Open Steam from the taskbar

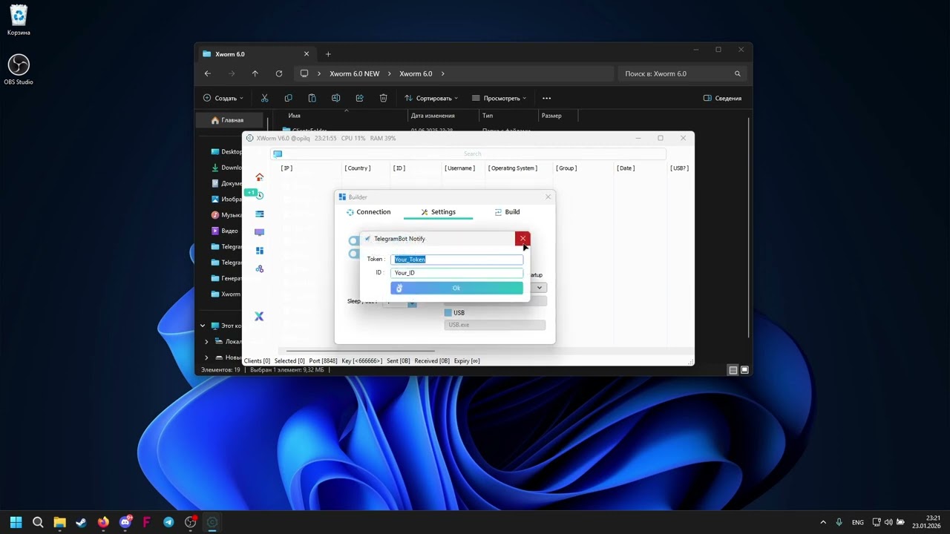82,522
